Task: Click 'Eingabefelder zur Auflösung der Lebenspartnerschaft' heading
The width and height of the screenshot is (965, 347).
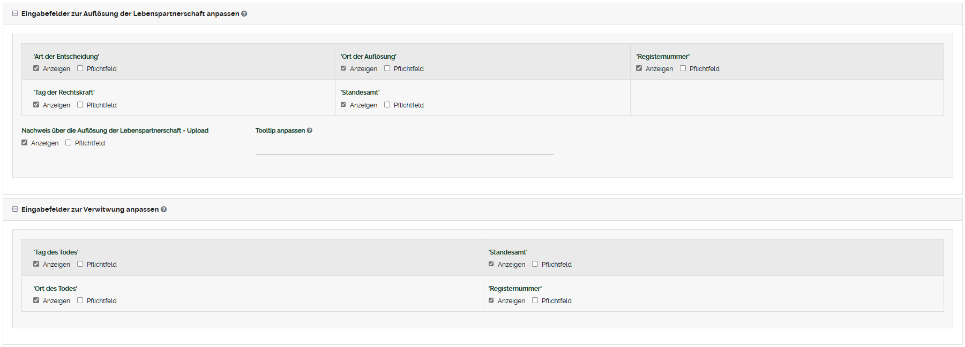Action: 130,14
